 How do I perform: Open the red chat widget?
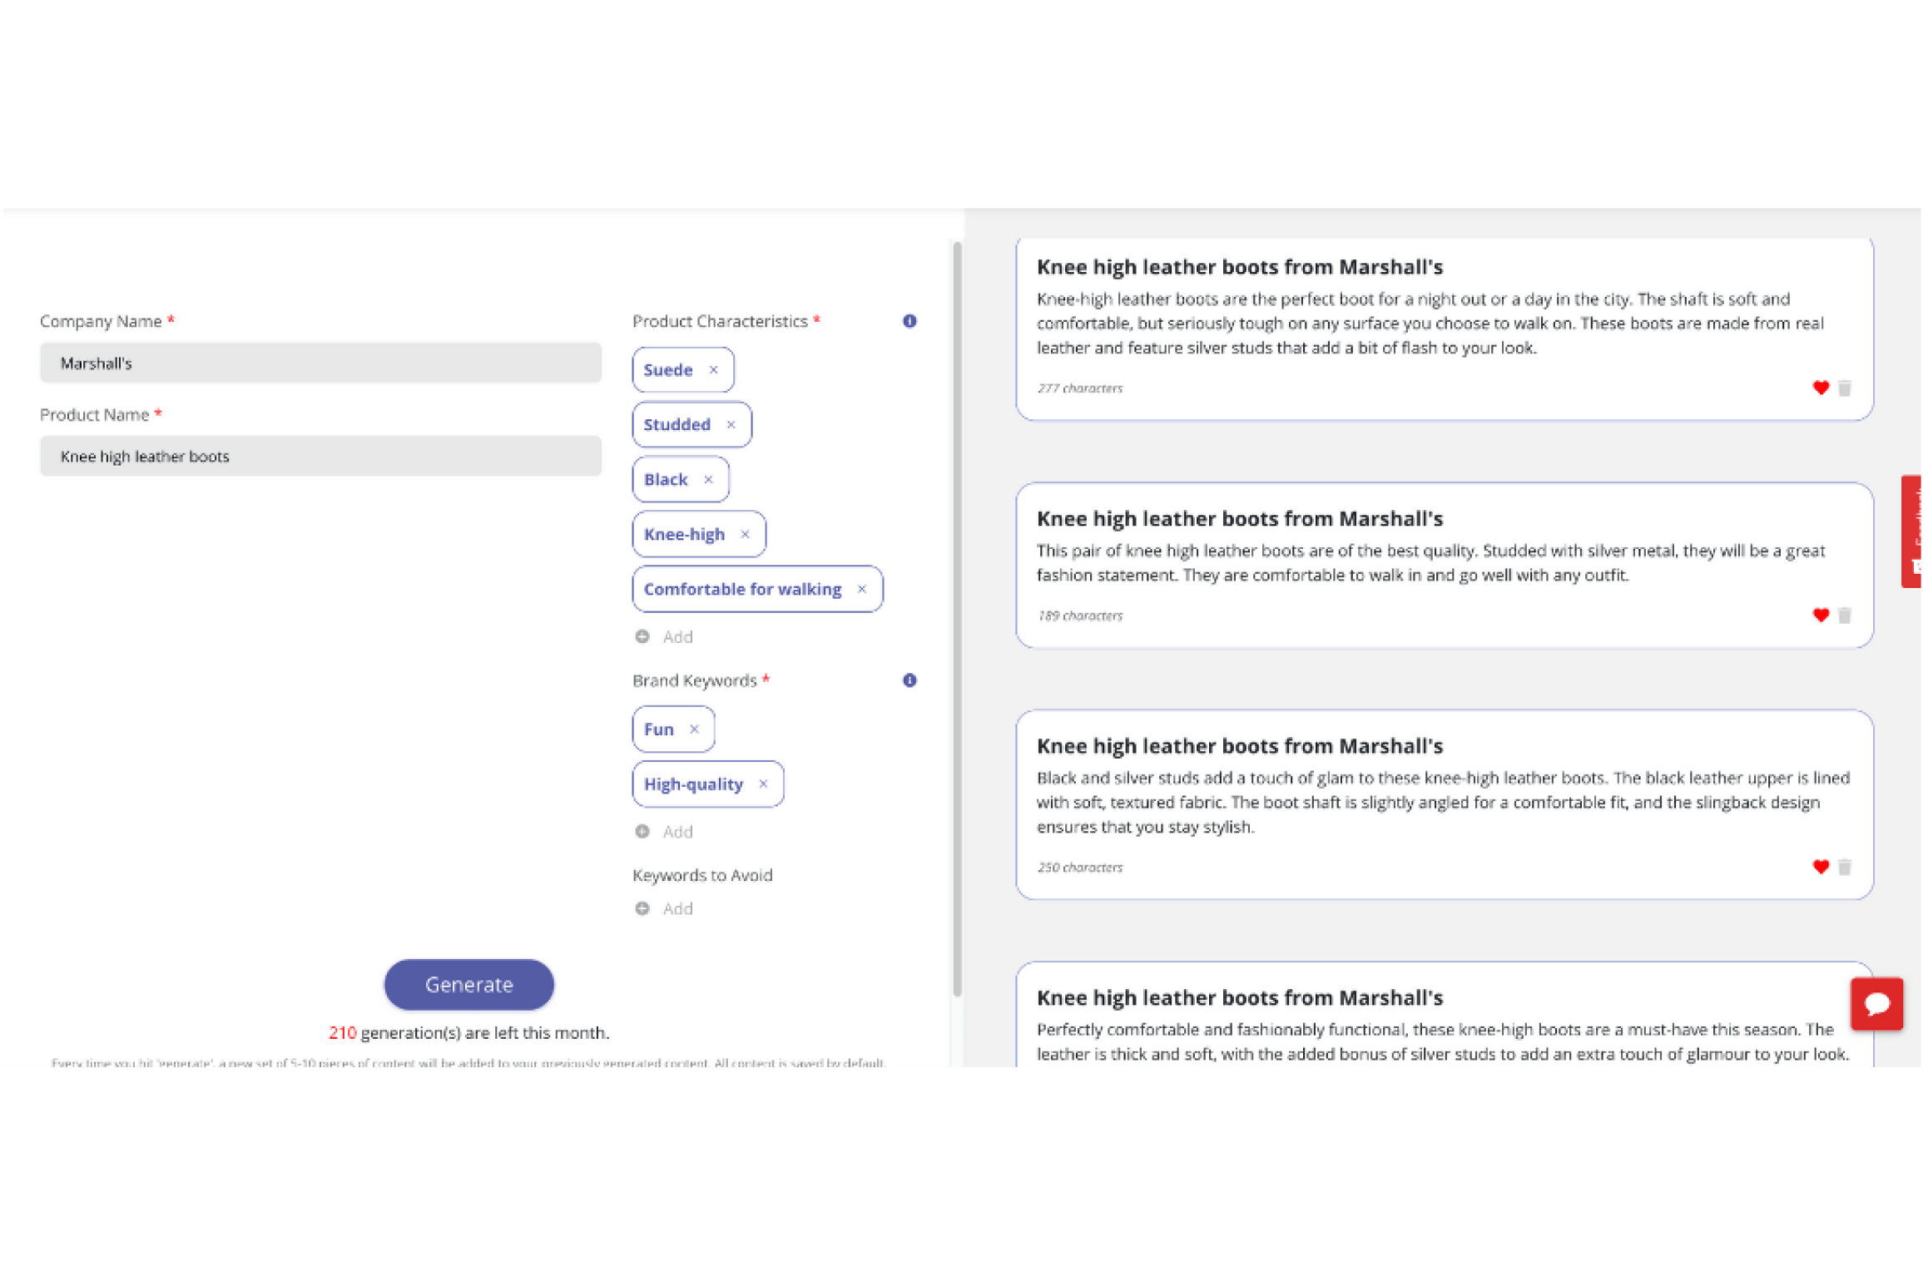(x=1876, y=1004)
